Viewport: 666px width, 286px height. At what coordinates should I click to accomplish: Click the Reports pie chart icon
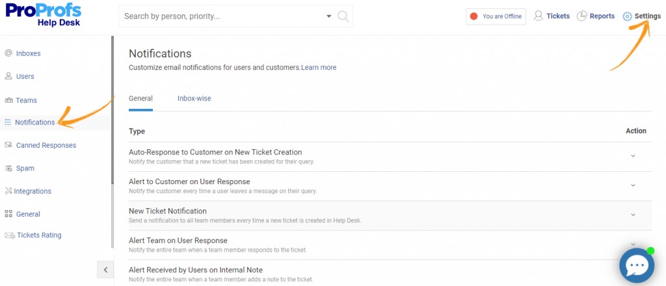click(581, 16)
